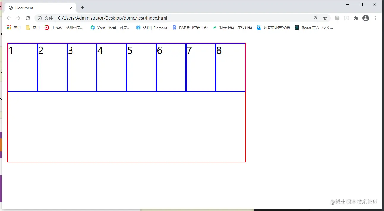The image size is (384, 211).
Task: Open the 组件 | Element bookmark
Action: [x=152, y=28]
